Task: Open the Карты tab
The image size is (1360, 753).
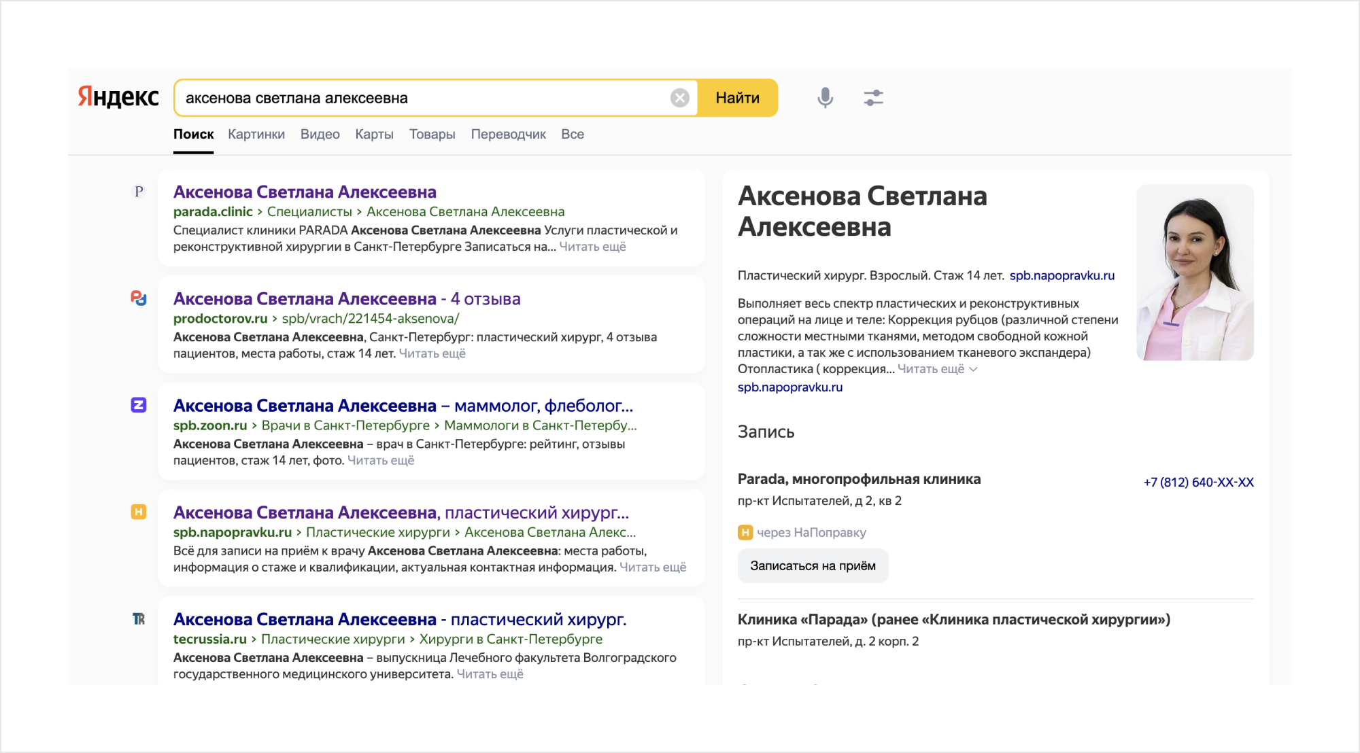Action: pyautogui.click(x=374, y=134)
